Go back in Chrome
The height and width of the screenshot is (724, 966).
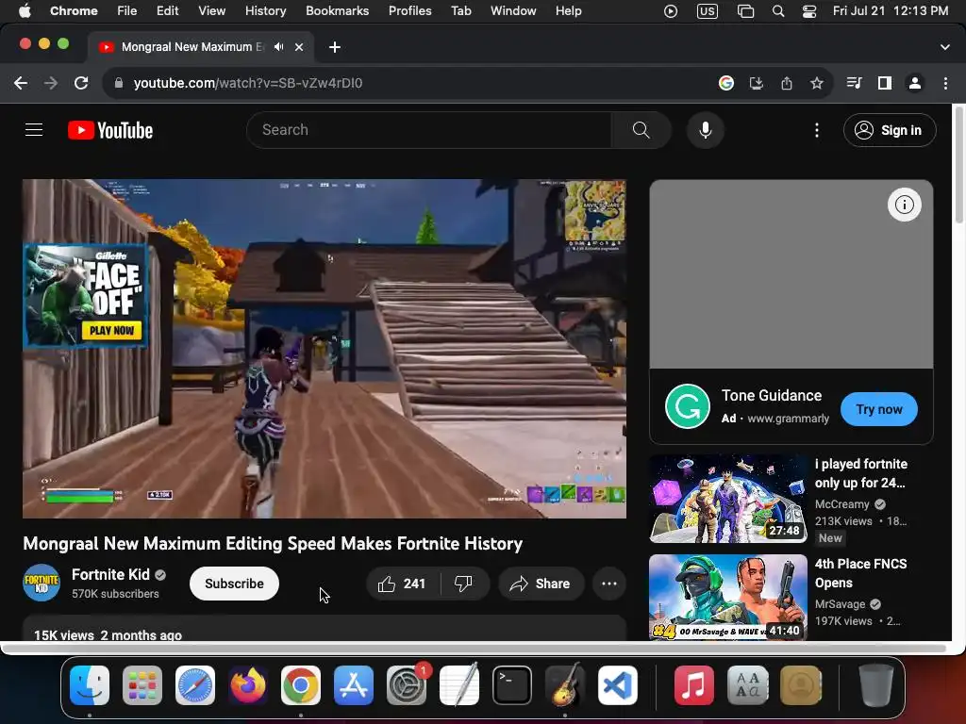(21, 83)
